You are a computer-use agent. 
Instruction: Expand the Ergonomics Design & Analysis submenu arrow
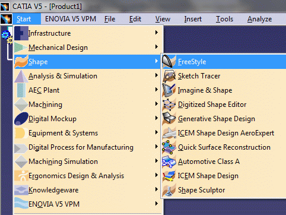pyautogui.click(x=157, y=175)
